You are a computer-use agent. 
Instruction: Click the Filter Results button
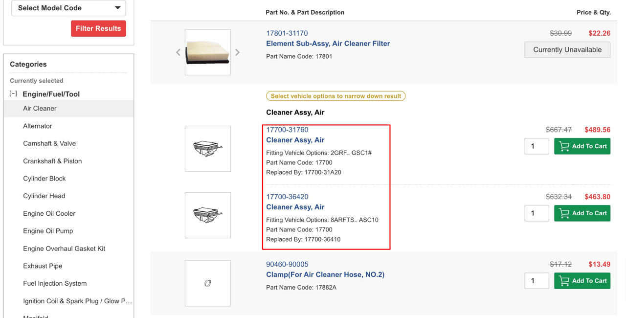[x=98, y=28]
